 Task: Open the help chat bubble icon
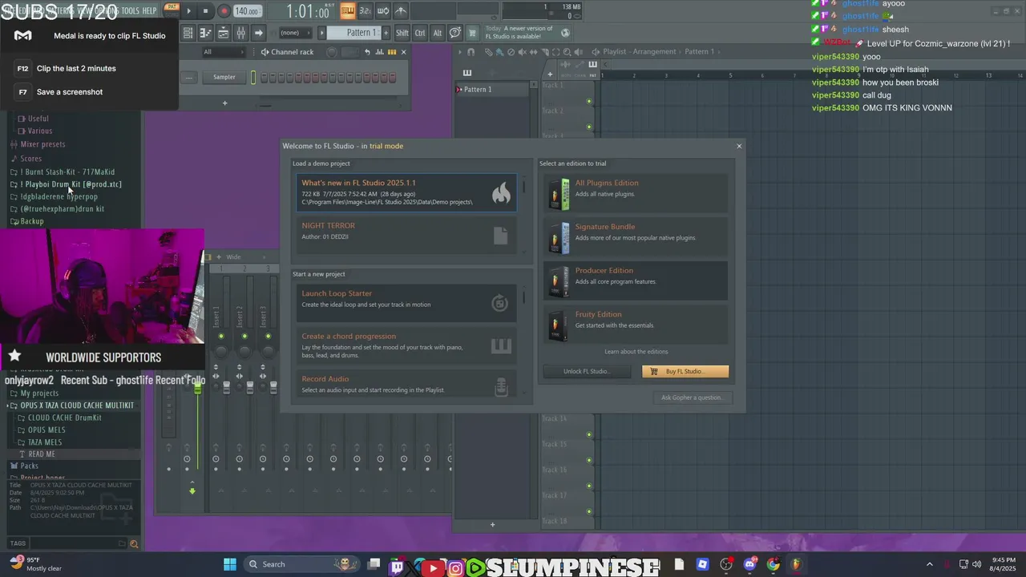[454, 33]
